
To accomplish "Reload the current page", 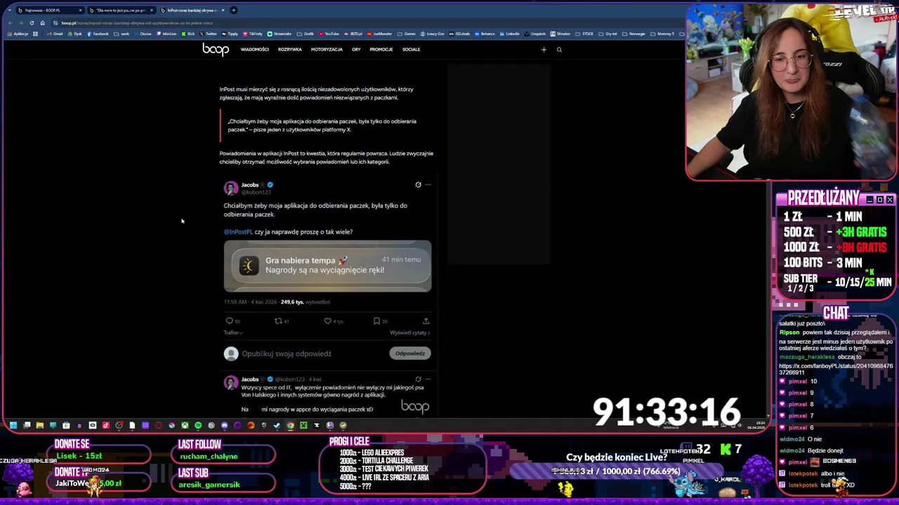I will [x=32, y=23].
